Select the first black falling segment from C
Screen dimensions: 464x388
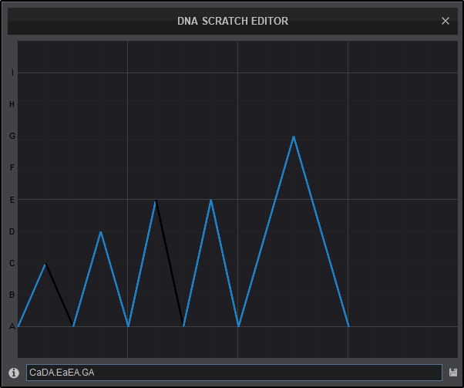point(59,295)
